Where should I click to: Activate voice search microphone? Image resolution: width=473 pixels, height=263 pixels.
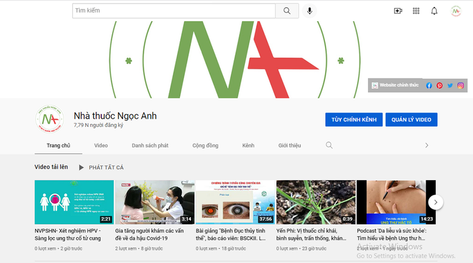tap(309, 11)
